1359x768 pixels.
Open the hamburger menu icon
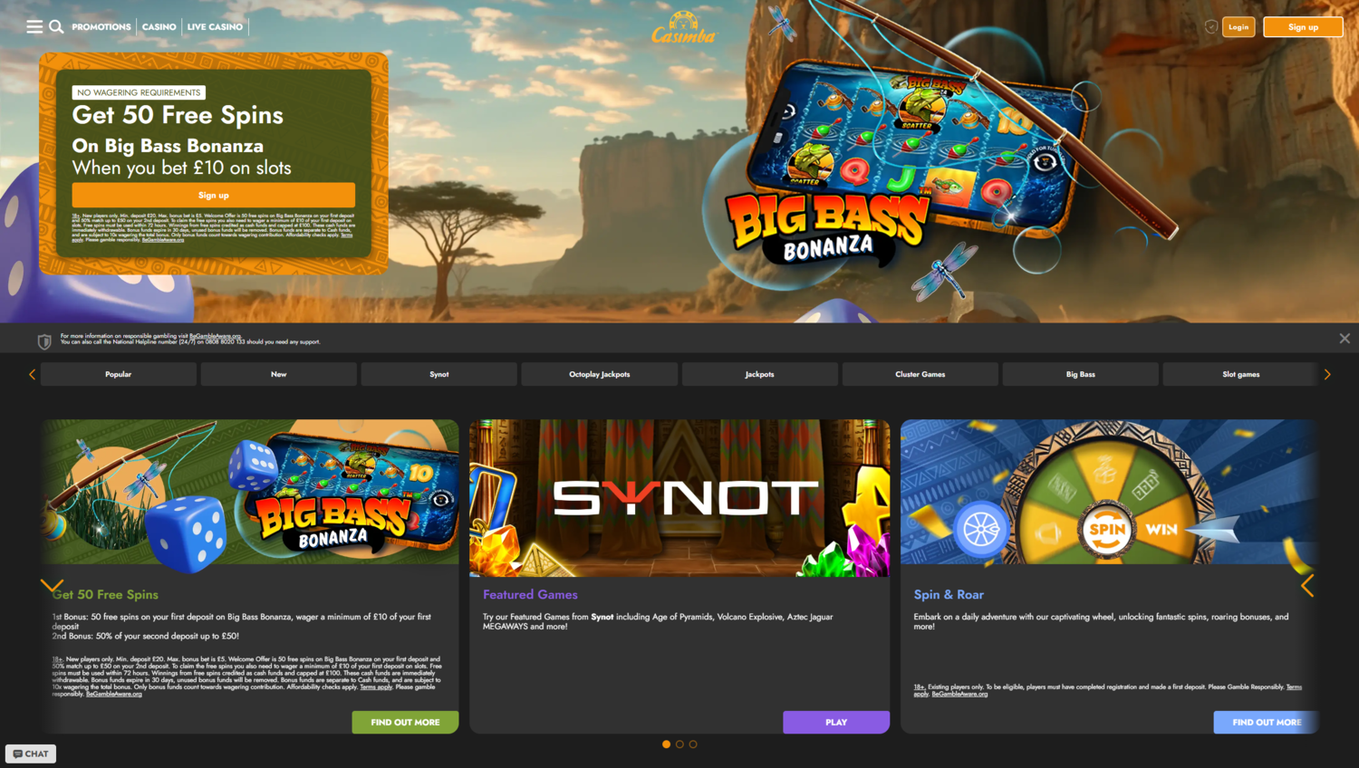(x=34, y=26)
